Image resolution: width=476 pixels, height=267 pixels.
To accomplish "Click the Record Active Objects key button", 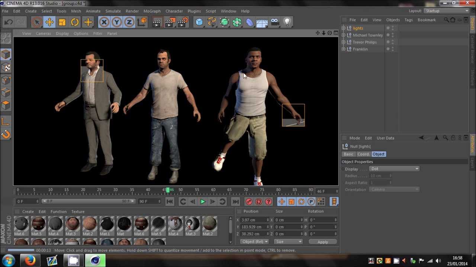I will click(249, 202).
